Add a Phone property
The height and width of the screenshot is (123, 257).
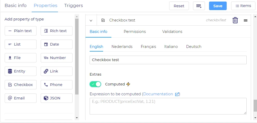pyautogui.click(x=56, y=85)
